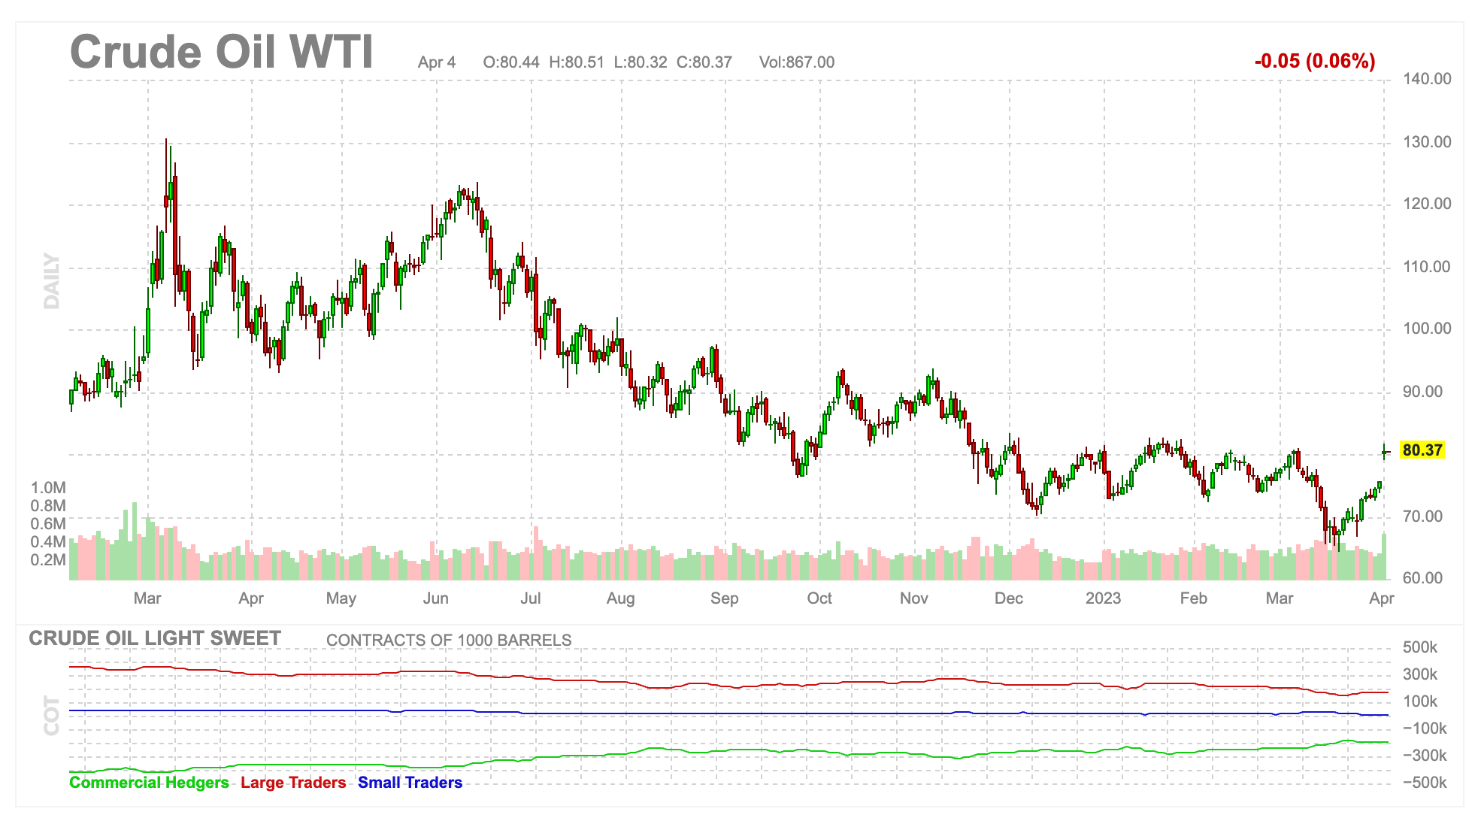Click the 130.00 price axis label

(1427, 142)
